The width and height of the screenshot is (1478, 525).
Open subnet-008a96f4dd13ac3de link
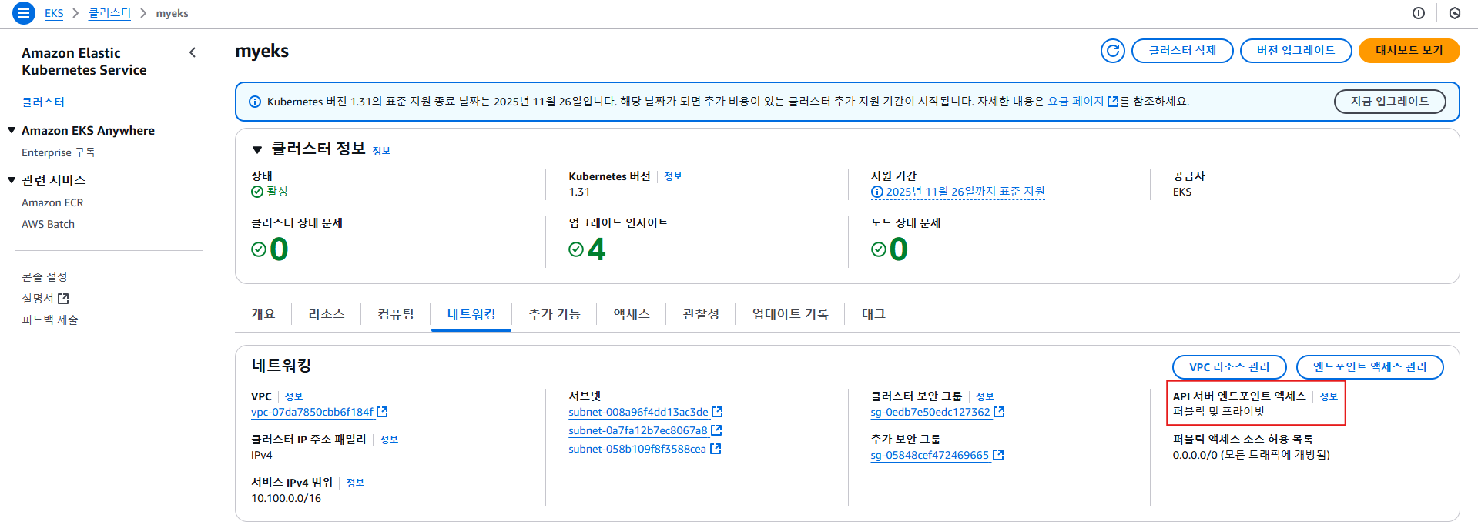[638, 412]
